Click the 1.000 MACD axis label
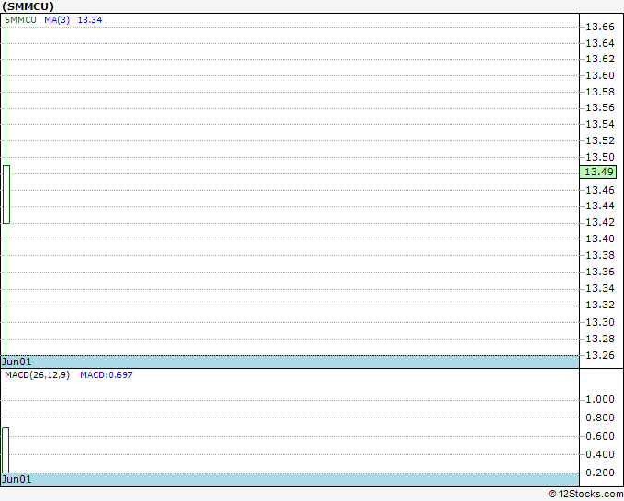 tap(600, 399)
